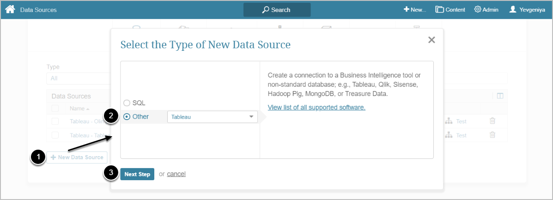Click the hierarchy icon in first row
553x200 pixels.
click(x=448, y=121)
